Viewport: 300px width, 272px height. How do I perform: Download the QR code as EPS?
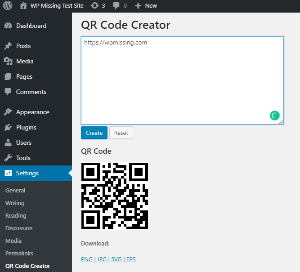[131, 259]
